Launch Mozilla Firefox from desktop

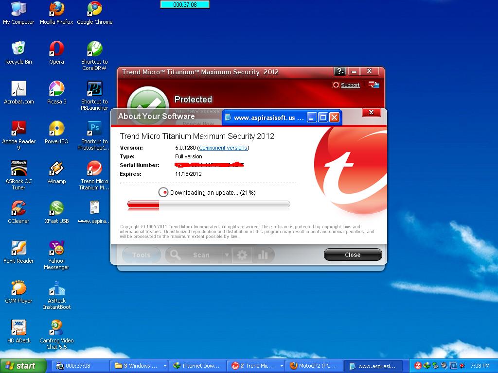56,13
